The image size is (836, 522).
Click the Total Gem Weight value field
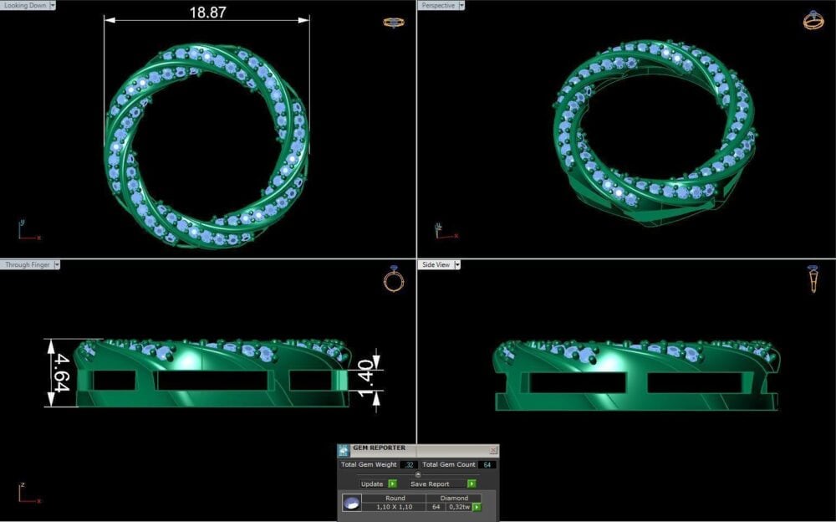point(408,464)
